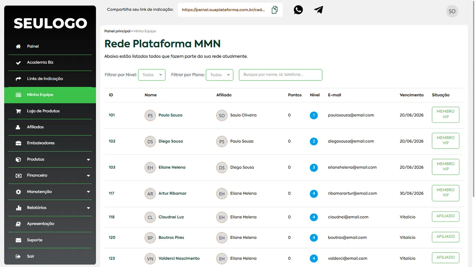Viewport: 475px width, 267px height.
Task: Click affiliate Saulo Oliveira in first row
Action: coord(243,115)
